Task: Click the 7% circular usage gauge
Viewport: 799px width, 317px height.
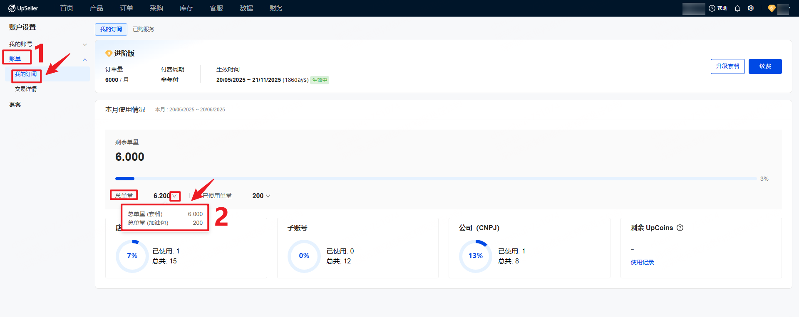Action: 132,256
